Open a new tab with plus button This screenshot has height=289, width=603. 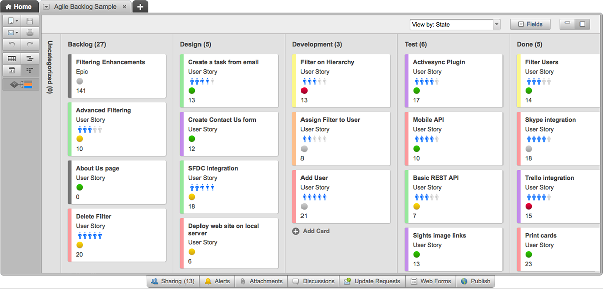tap(140, 7)
